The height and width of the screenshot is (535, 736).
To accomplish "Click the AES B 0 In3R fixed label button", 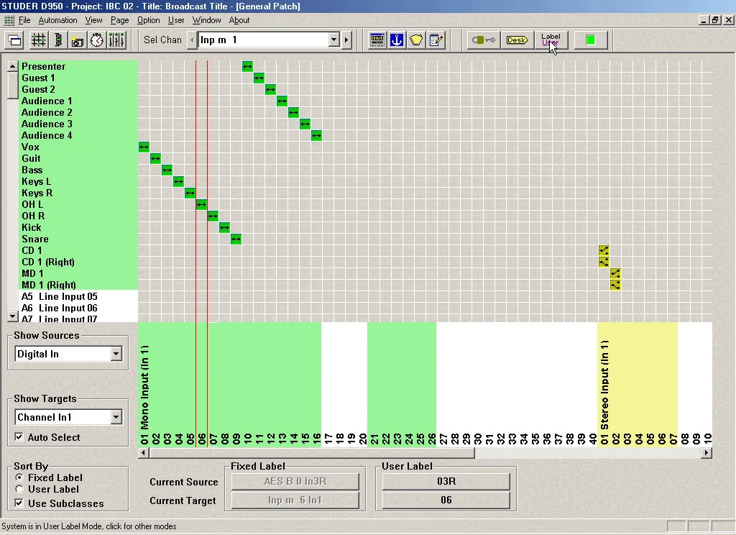I will (x=295, y=482).
